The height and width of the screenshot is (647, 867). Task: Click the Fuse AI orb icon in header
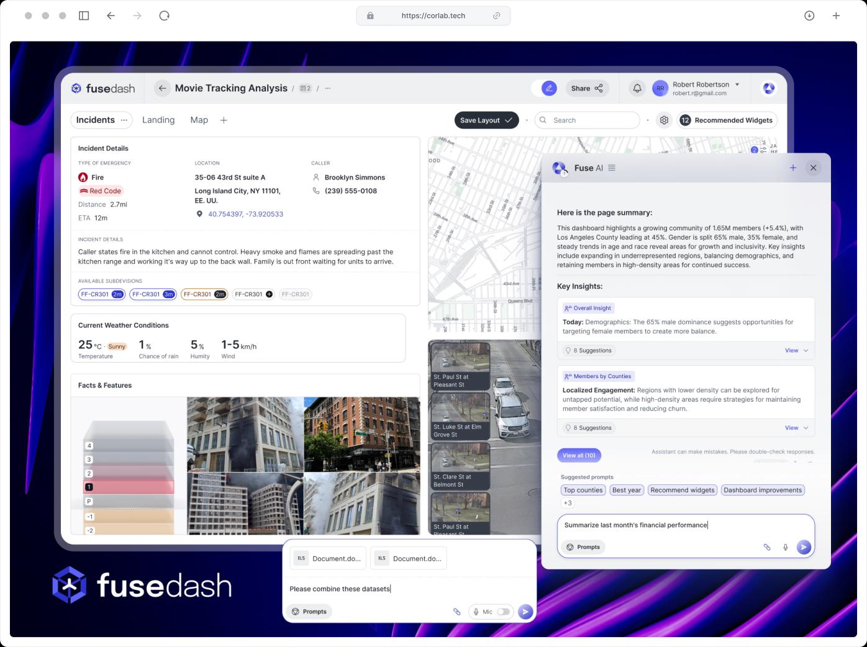click(769, 88)
